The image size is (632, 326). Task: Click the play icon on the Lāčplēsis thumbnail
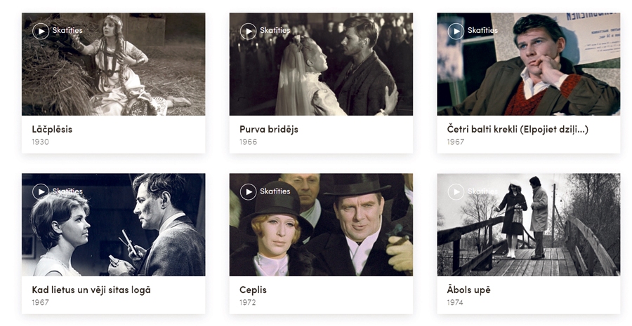click(41, 31)
